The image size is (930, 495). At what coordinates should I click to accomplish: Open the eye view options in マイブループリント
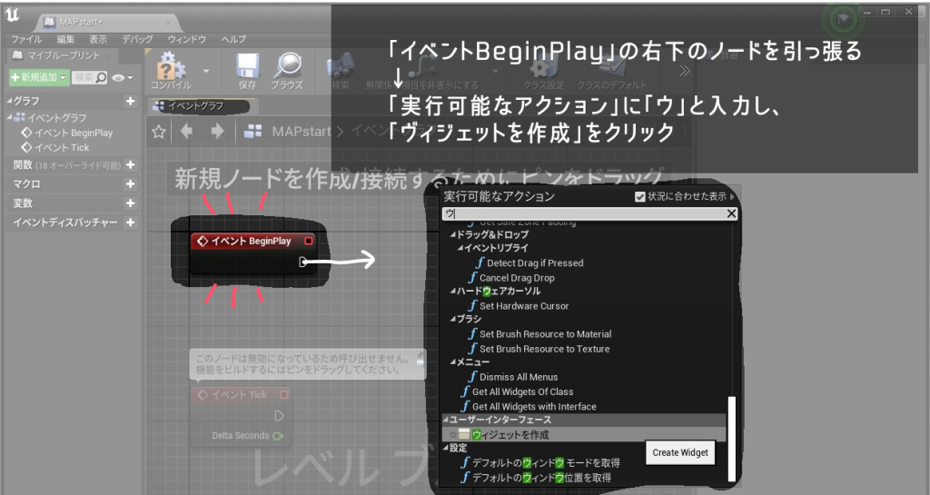120,78
